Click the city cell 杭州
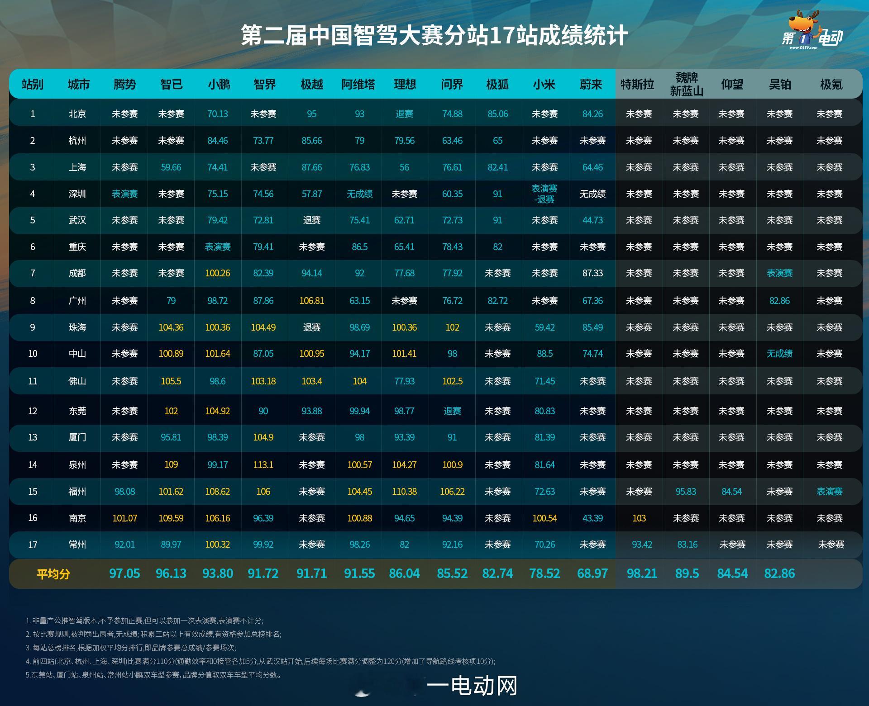This screenshot has height=706, width=869. pos(77,141)
